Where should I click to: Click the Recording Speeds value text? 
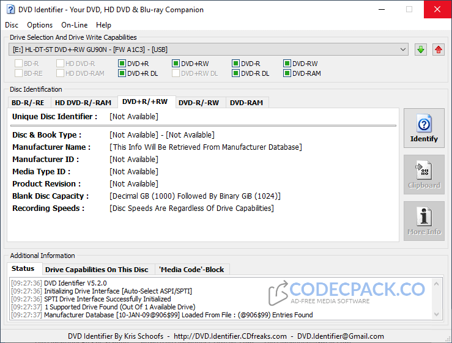point(191,208)
